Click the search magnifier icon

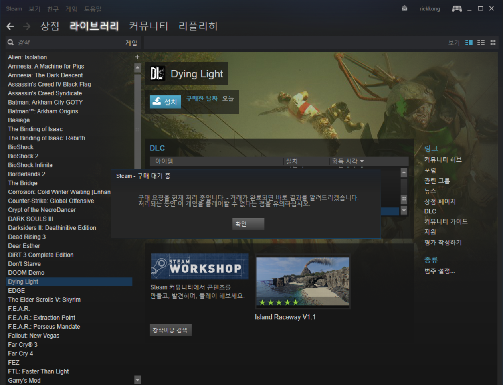(11, 42)
